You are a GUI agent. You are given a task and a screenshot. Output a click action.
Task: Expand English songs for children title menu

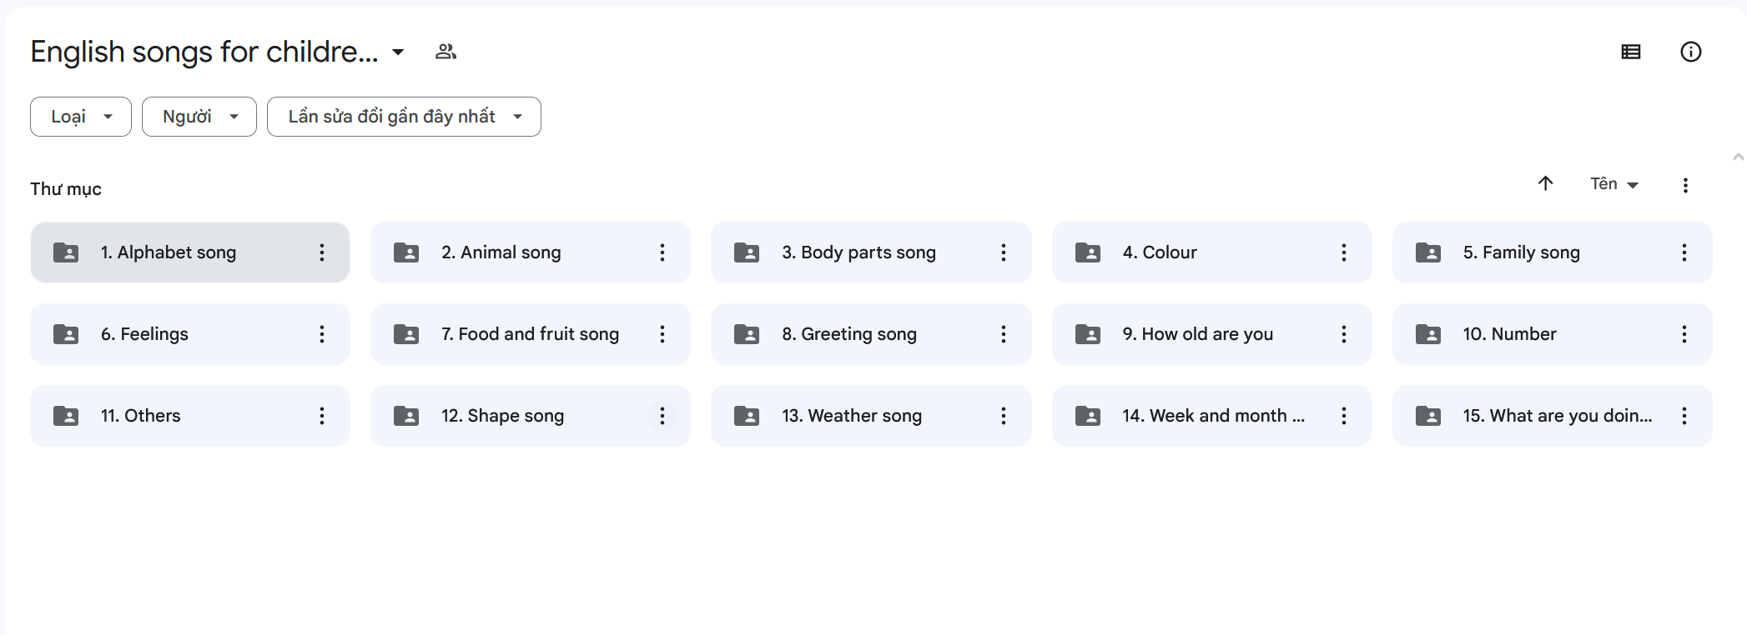(399, 52)
